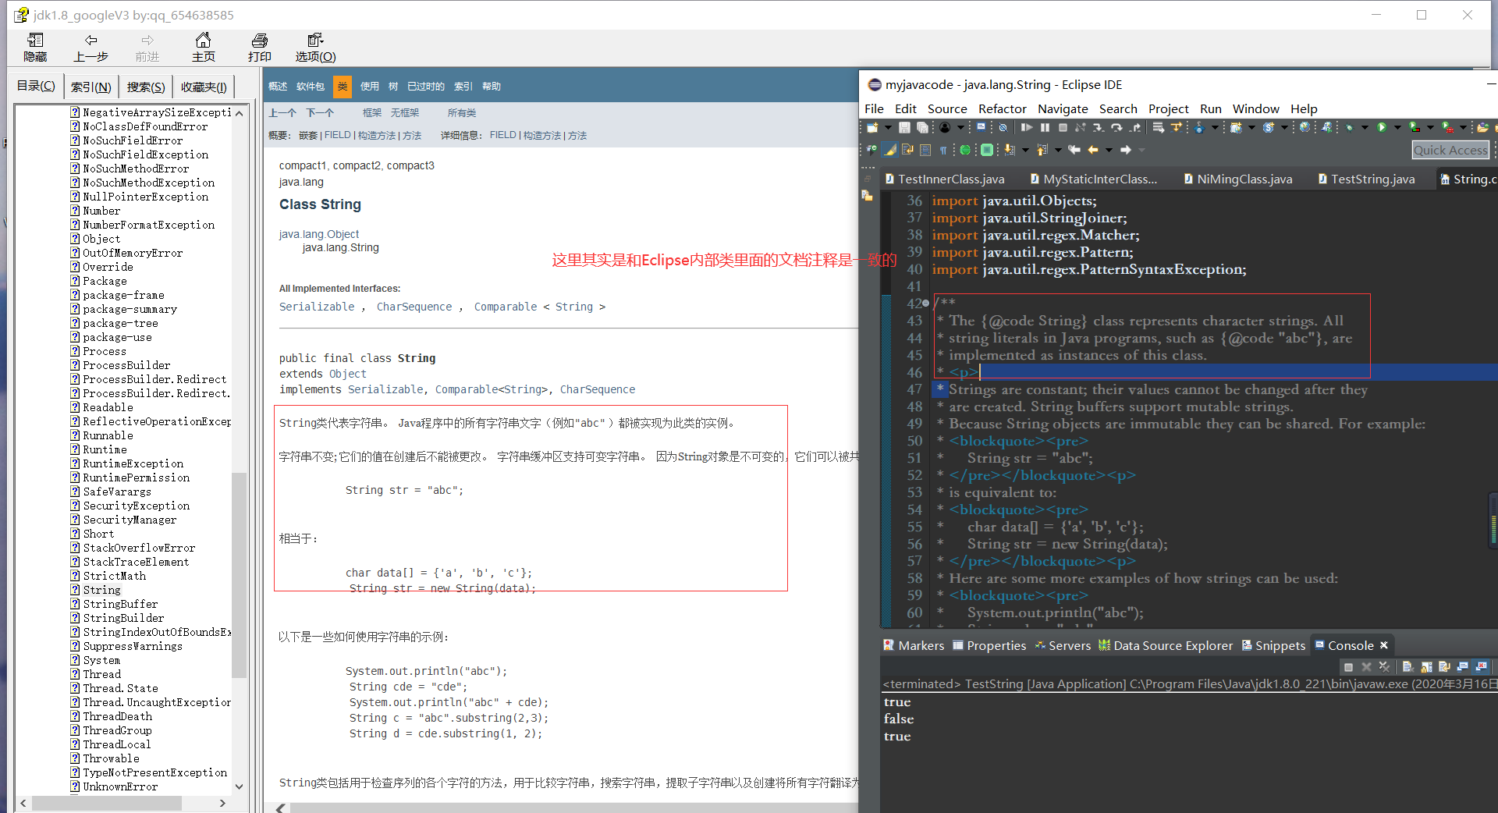Open the Refactor menu in Eclipse
The image size is (1498, 813).
[1002, 108]
